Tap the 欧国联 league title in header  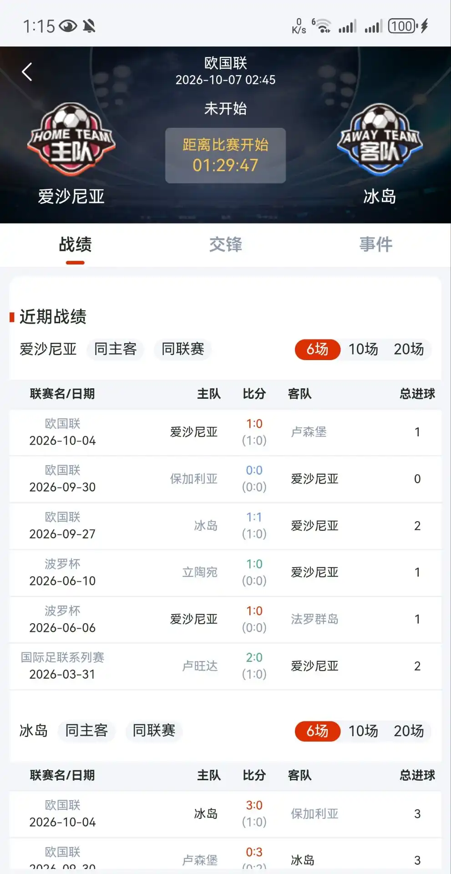[225, 63]
